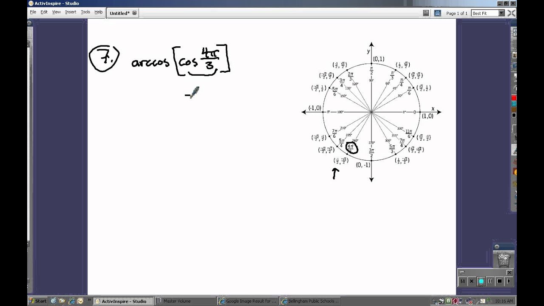Open the Edit menu
This screenshot has height=306, width=544.
[x=44, y=12]
